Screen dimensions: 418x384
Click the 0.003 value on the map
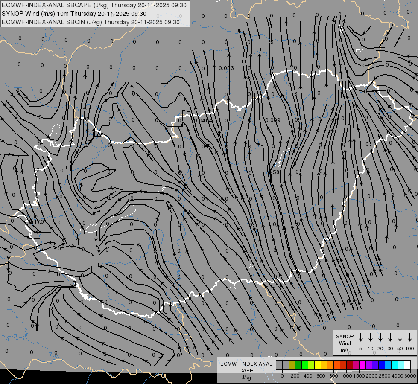pos(226,68)
